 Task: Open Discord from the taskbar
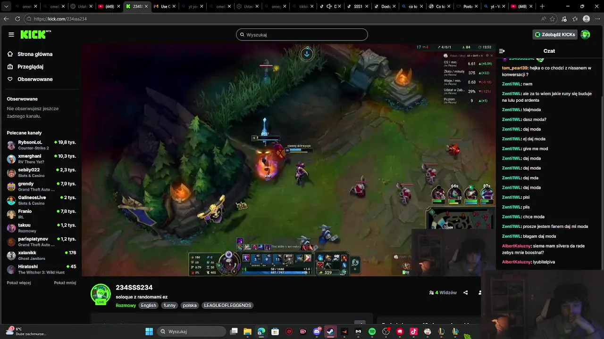(317, 331)
